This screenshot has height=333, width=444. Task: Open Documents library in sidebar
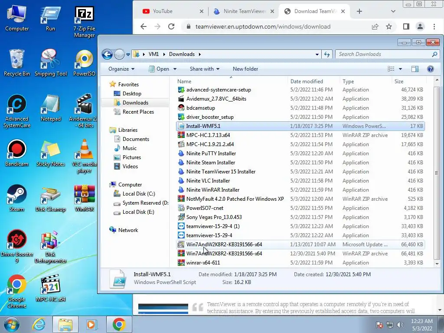pos(136,139)
